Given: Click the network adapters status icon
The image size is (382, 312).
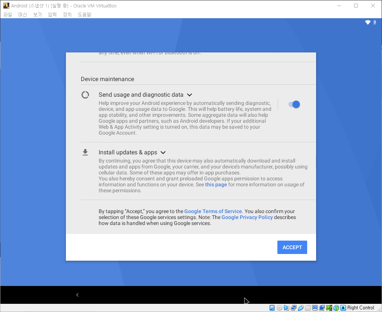Looking at the screenshot, I should tap(293, 308).
